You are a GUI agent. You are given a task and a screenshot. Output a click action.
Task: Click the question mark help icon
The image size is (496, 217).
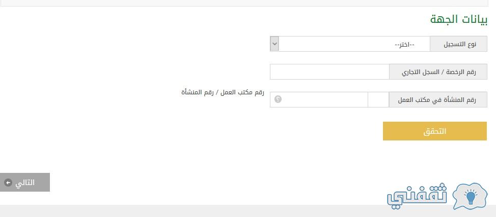click(x=278, y=99)
